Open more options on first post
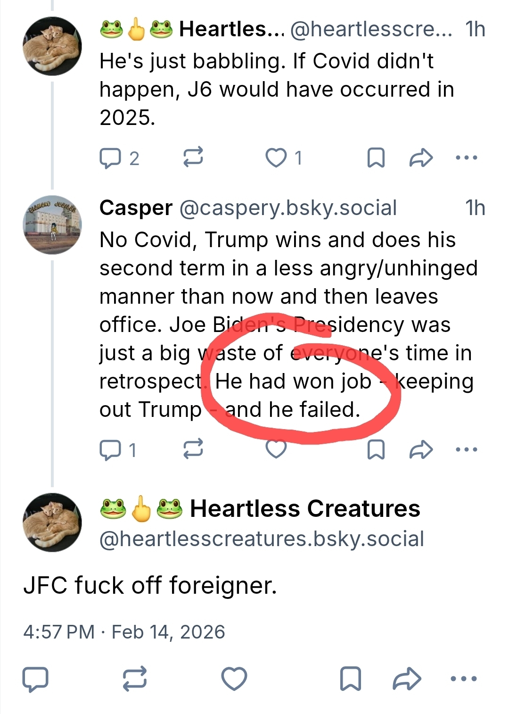509x714 pixels. (x=467, y=158)
